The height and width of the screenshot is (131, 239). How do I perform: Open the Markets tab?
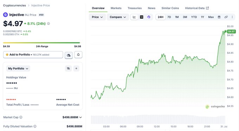[116, 8]
